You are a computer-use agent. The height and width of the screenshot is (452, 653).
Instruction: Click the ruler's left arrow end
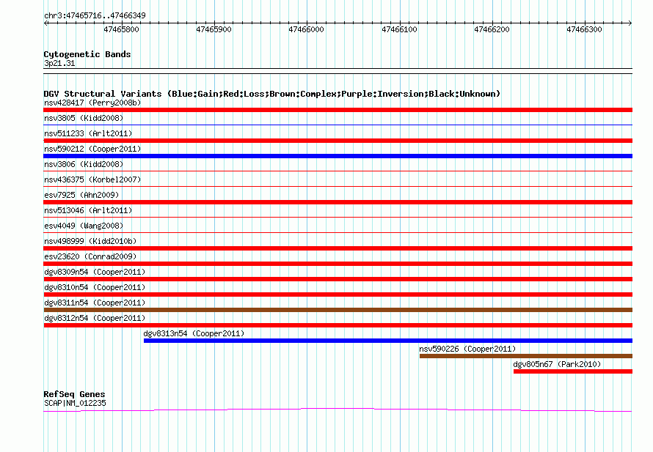tap(45, 23)
